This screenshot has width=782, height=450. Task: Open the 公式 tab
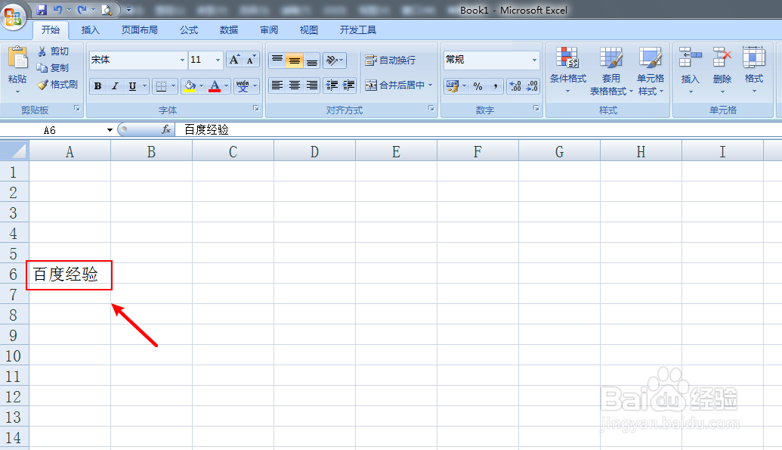coord(189,30)
